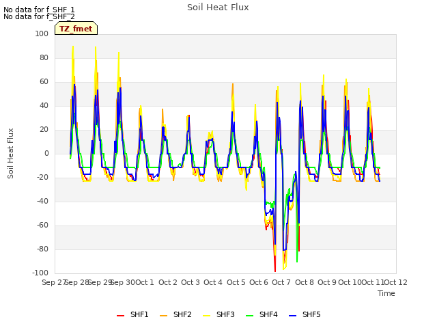The height and width of the screenshot is (328, 437).
Task: Click the 80 y-axis tick label
Action: 44,57
